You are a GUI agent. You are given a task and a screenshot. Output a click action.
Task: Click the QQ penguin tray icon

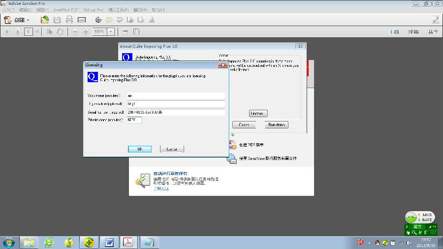377,243
